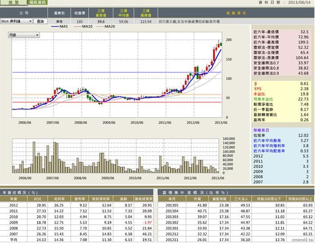
Task: Open the 月線 chart period dropdown
Action: (x=24, y=35)
